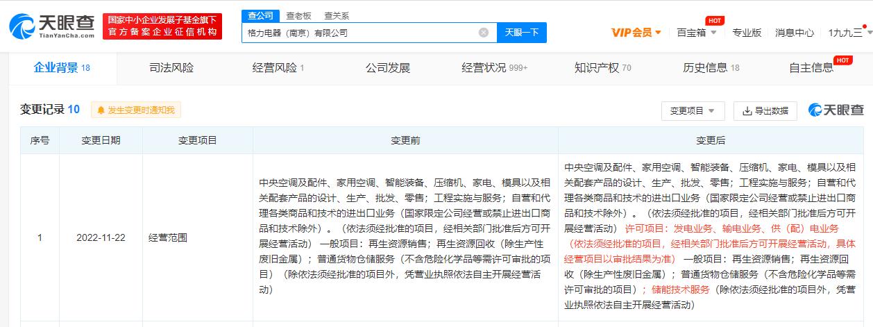873x327 pixels.
Task: Expand the 百宝箱 menu
Action: pos(697,33)
